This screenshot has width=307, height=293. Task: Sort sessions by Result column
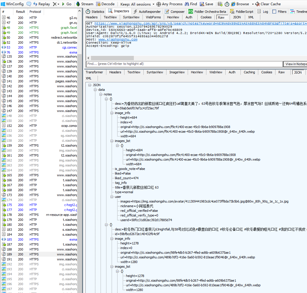[x=21, y=12]
